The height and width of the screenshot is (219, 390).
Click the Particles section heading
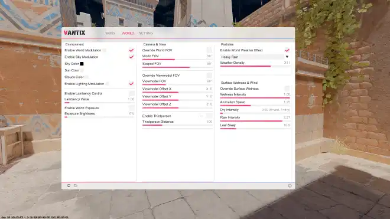(x=227, y=44)
